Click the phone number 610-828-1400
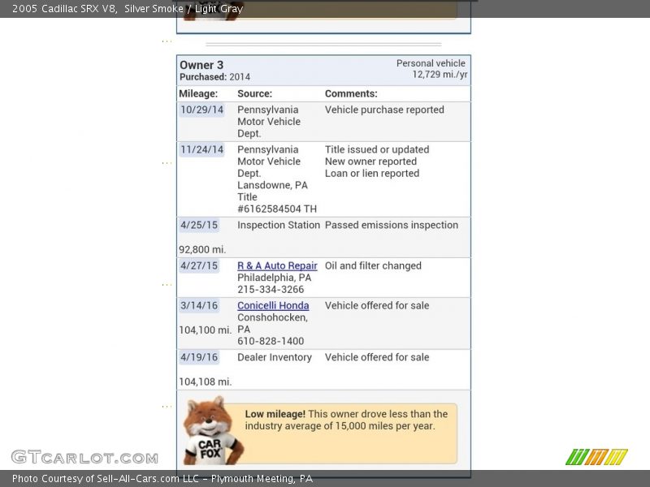650x487 pixels. (271, 341)
